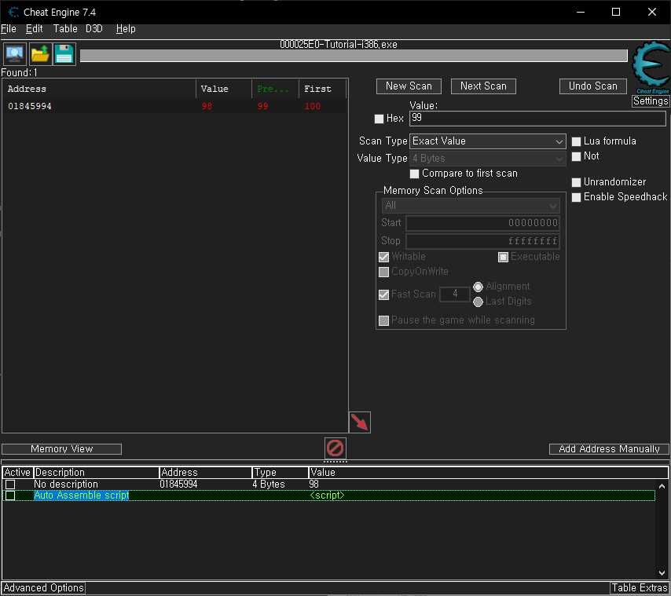Select found address 01845994 in results
This screenshot has width=671, height=596.
pyautogui.click(x=174, y=106)
